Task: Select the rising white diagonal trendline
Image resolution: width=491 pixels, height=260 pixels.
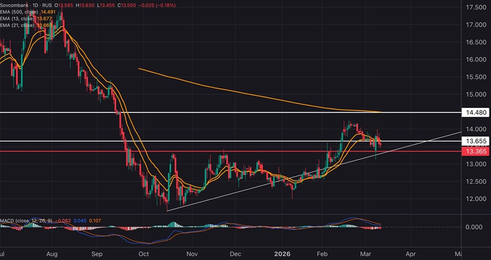Action: tap(314, 172)
